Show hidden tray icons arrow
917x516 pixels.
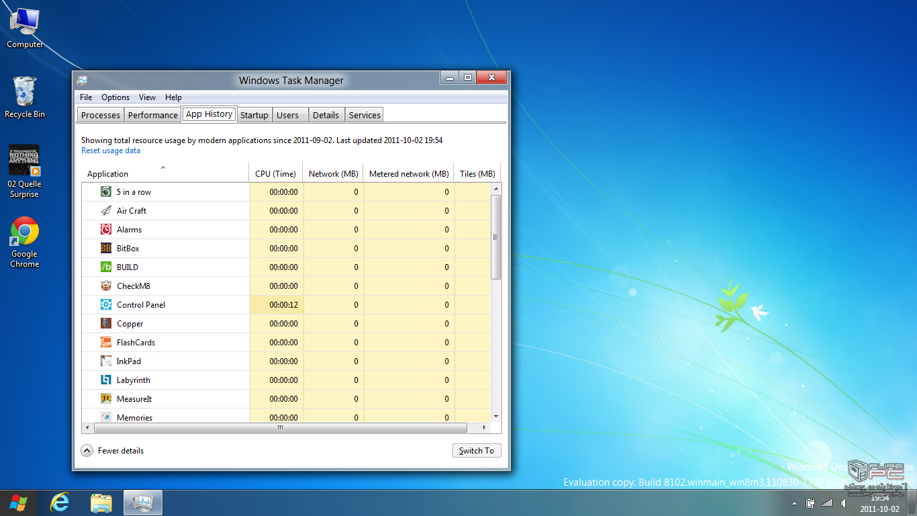(x=795, y=503)
